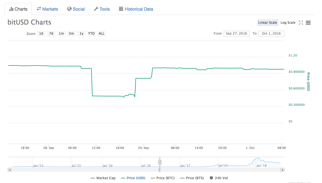Toggle the Market Cap series
The height and width of the screenshot is (183, 322).
pyautogui.click(x=103, y=178)
